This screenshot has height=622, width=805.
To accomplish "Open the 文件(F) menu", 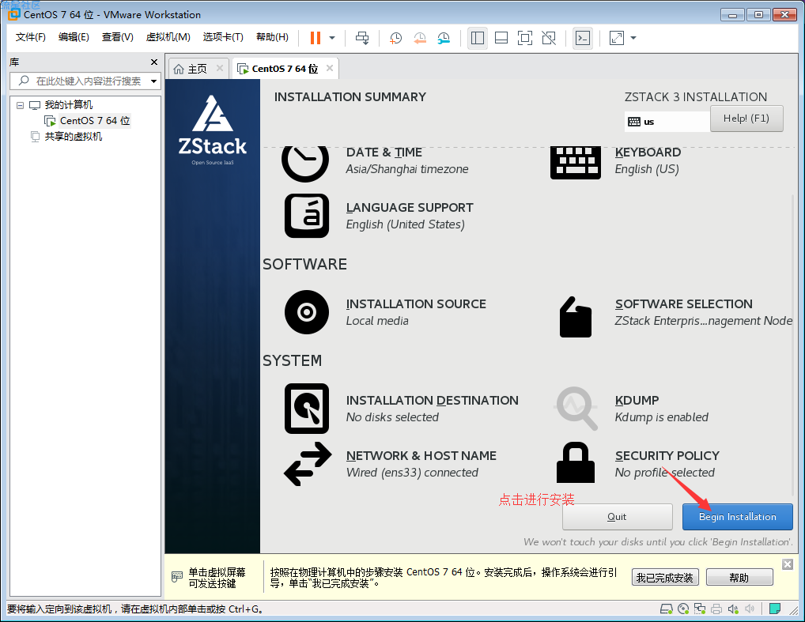I will tap(30, 37).
